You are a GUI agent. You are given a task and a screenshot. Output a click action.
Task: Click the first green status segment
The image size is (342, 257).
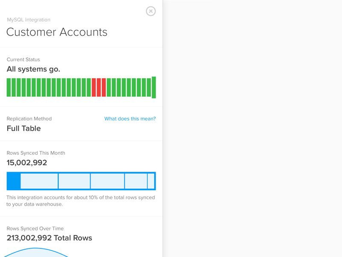[9, 87]
